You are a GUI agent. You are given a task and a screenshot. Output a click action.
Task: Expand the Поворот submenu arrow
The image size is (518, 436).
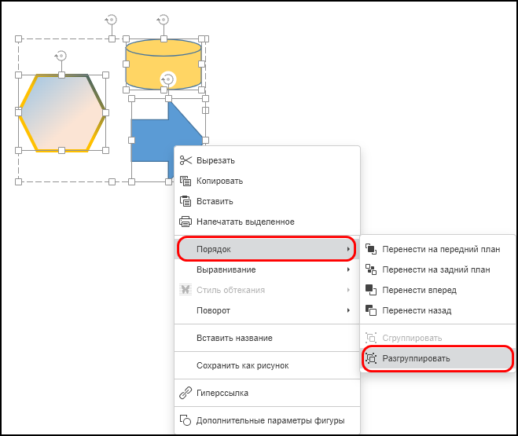pos(348,310)
